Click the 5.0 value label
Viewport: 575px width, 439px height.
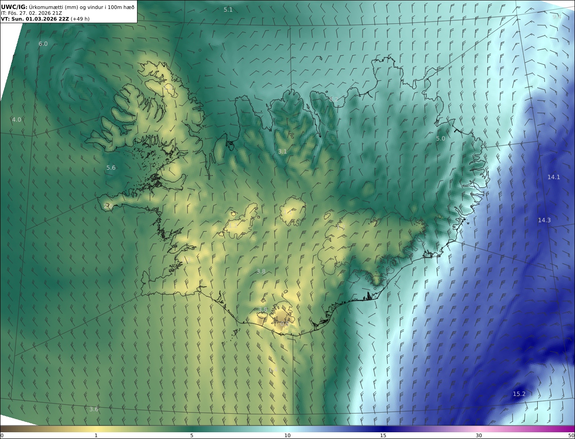tap(441, 138)
